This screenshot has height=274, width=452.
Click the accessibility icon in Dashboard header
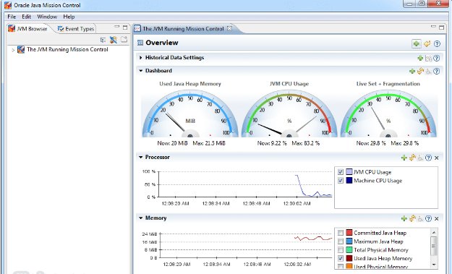point(429,71)
